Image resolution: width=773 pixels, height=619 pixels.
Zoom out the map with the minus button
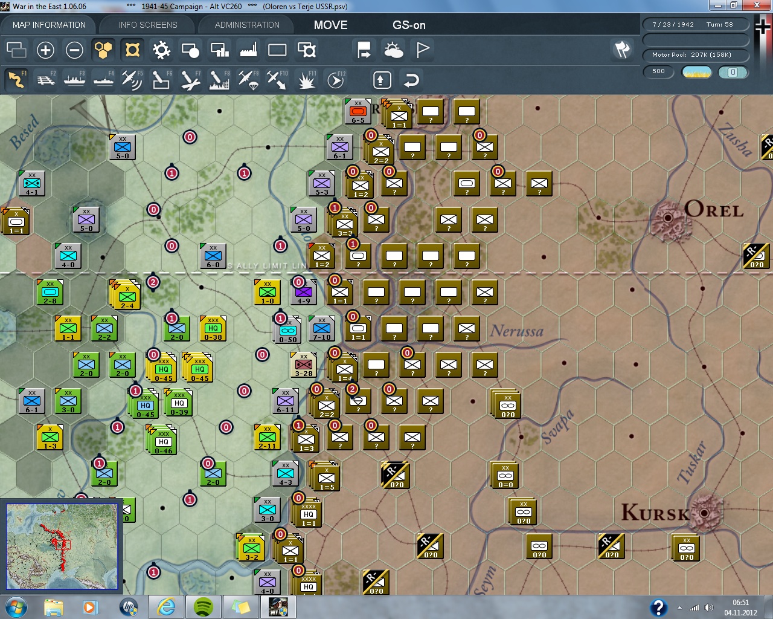click(74, 50)
